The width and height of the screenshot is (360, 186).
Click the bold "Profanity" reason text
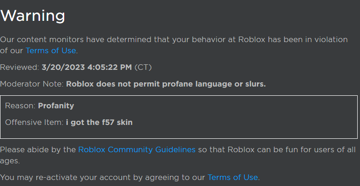[x=56, y=105]
